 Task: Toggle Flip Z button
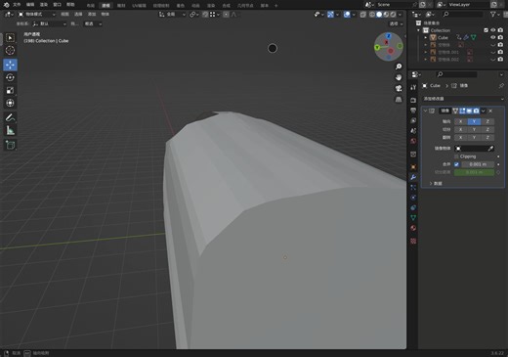coord(487,138)
